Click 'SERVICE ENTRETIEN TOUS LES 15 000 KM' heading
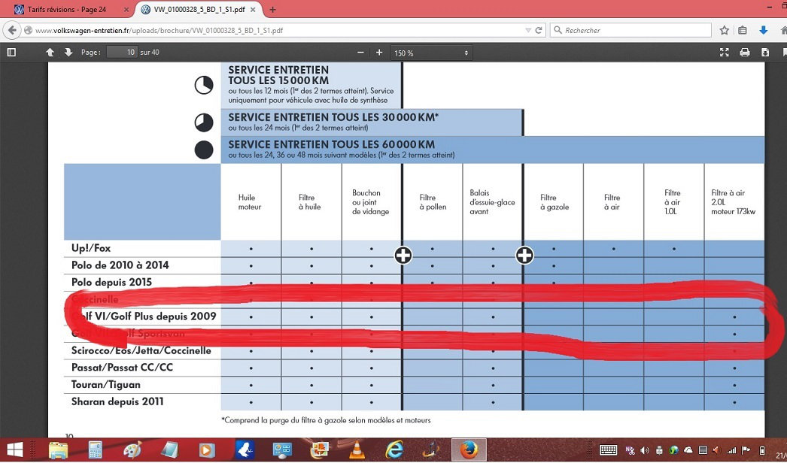 278,75
